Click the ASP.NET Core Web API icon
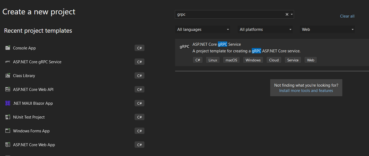 click(x=7, y=89)
